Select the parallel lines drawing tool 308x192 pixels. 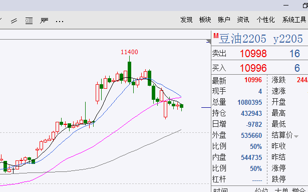(x=14, y=21)
